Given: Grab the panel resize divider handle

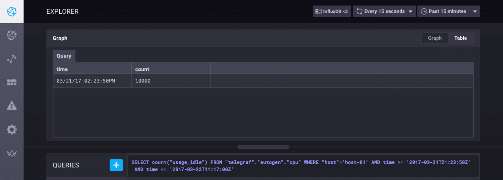Looking at the screenshot, I should (263, 147).
